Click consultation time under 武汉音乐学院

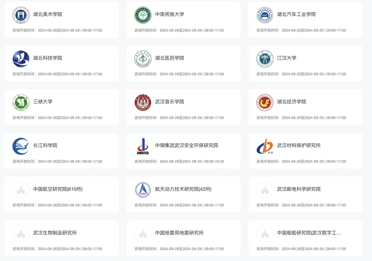(179, 117)
